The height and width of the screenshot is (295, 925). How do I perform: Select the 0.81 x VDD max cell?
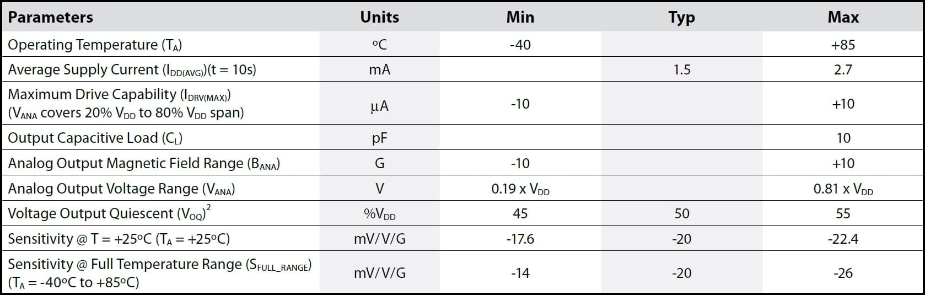[x=843, y=189]
